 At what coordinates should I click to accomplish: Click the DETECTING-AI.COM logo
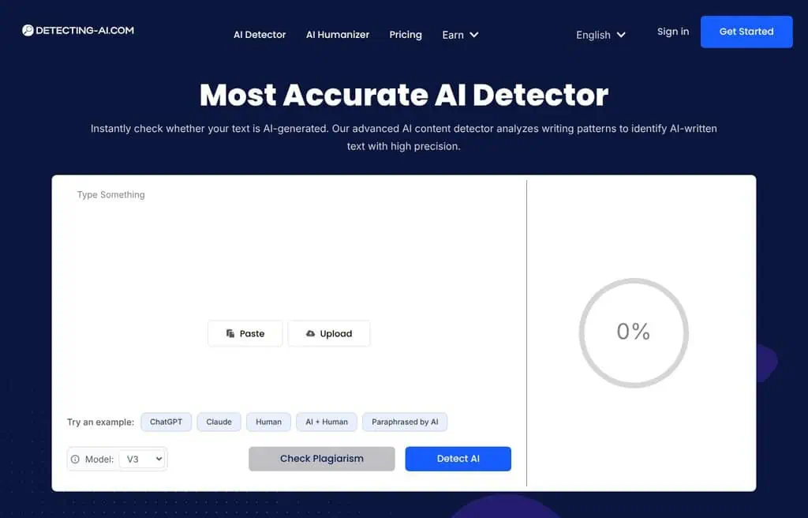click(78, 31)
